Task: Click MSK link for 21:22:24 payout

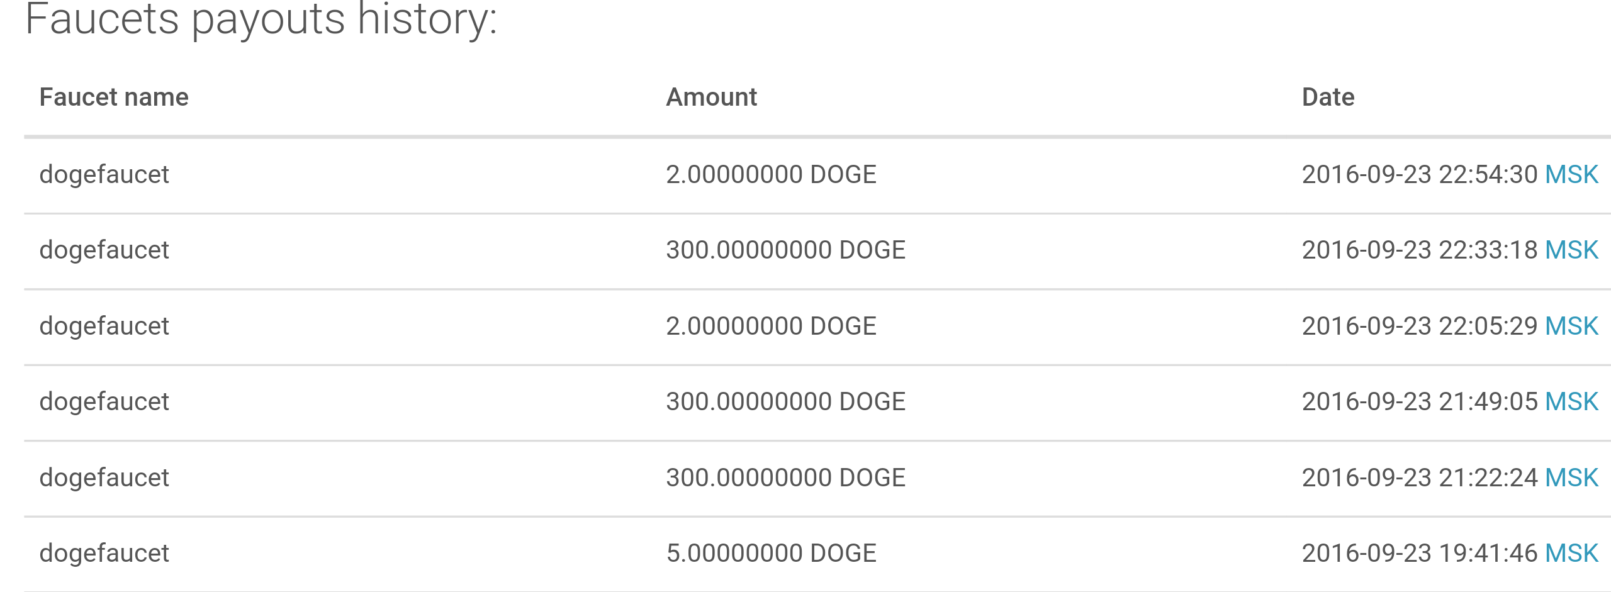Action: tap(1571, 478)
